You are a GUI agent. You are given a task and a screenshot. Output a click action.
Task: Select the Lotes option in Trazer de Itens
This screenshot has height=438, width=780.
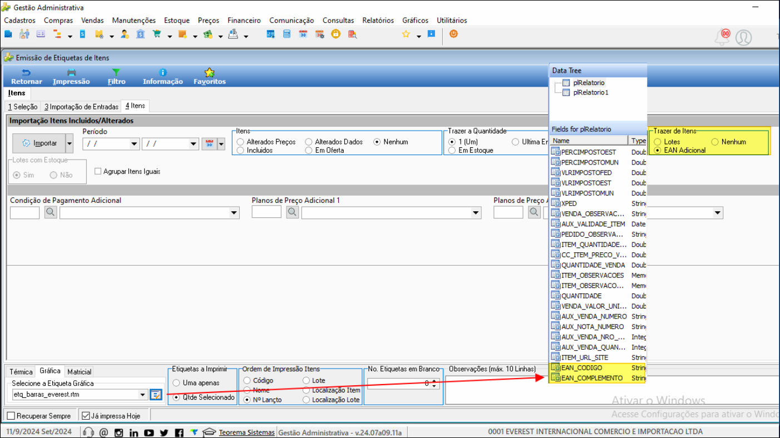(x=658, y=142)
